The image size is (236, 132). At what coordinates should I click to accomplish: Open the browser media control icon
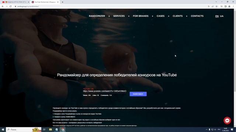click(x=221, y=7)
